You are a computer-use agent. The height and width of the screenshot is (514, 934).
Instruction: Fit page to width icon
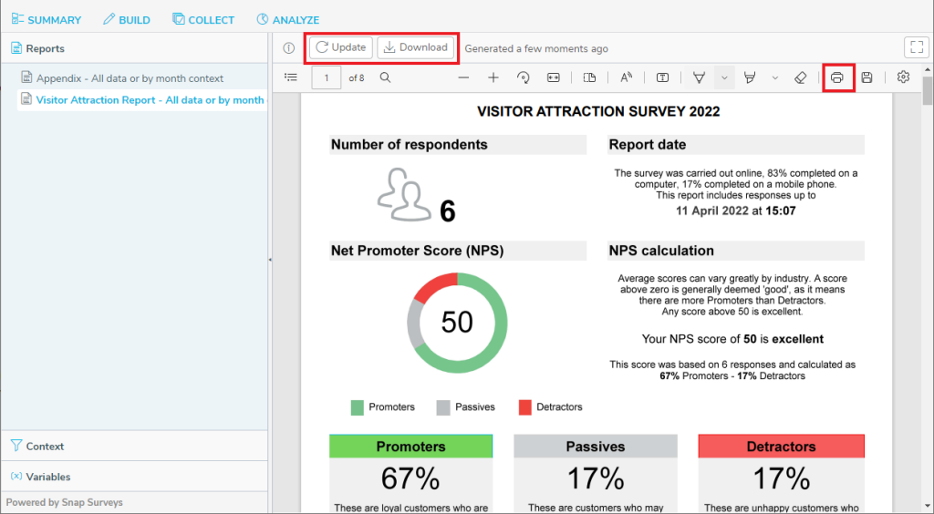tap(554, 77)
